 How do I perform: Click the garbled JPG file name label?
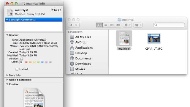point(154,49)
